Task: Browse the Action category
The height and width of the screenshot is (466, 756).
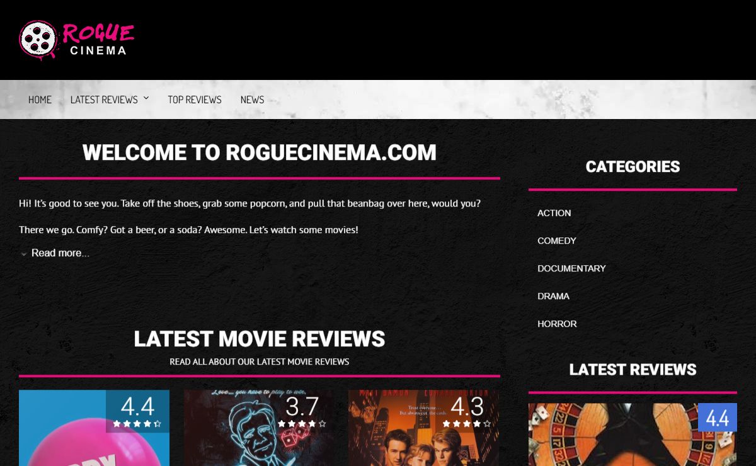Action: click(554, 213)
